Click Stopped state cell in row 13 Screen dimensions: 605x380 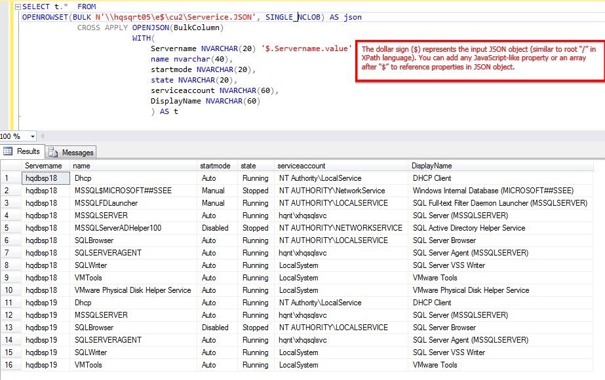[x=256, y=327]
